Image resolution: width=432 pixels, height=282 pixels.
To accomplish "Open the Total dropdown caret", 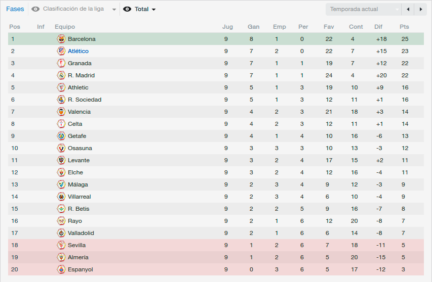I will tap(154, 9).
